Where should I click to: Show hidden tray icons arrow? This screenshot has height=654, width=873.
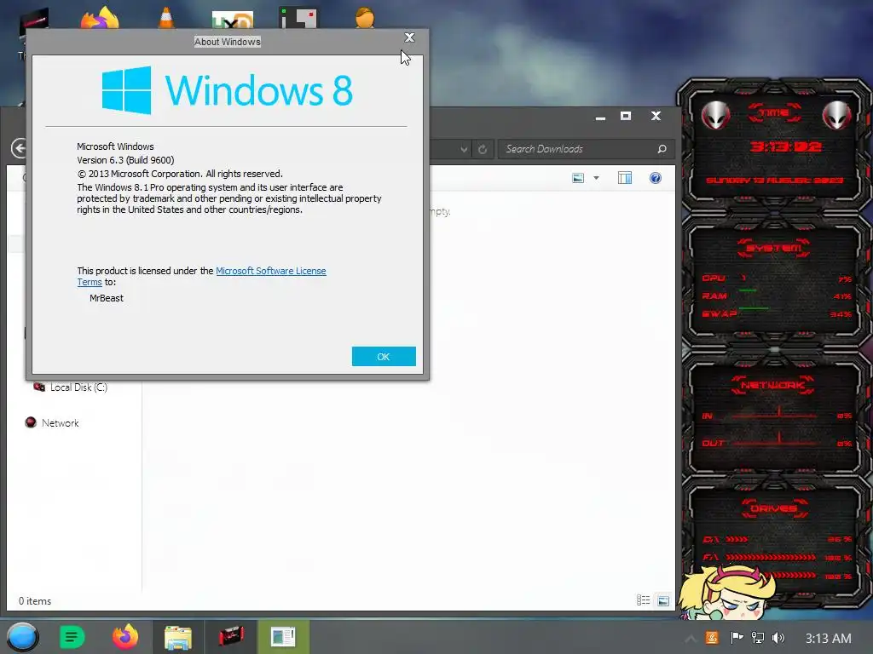pyautogui.click(x=690, y=639)
